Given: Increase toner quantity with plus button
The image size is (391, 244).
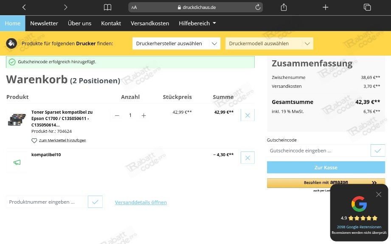Looking at the screenshot, I should coord(143,115).
